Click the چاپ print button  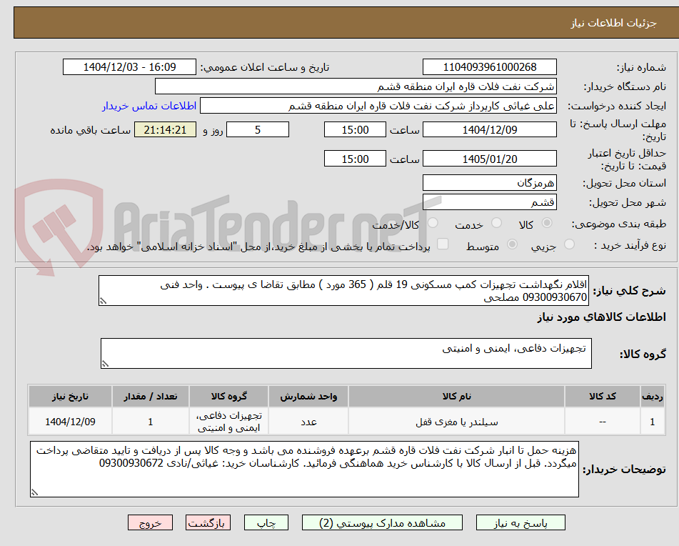266,522
